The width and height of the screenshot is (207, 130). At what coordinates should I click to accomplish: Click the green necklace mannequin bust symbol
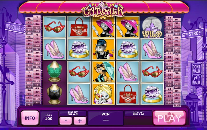(54, 72)
